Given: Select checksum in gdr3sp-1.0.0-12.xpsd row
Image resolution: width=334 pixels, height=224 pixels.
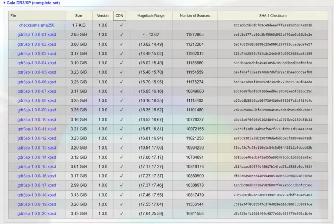Looking at the screenshot, I should click(x=273, y=138).
